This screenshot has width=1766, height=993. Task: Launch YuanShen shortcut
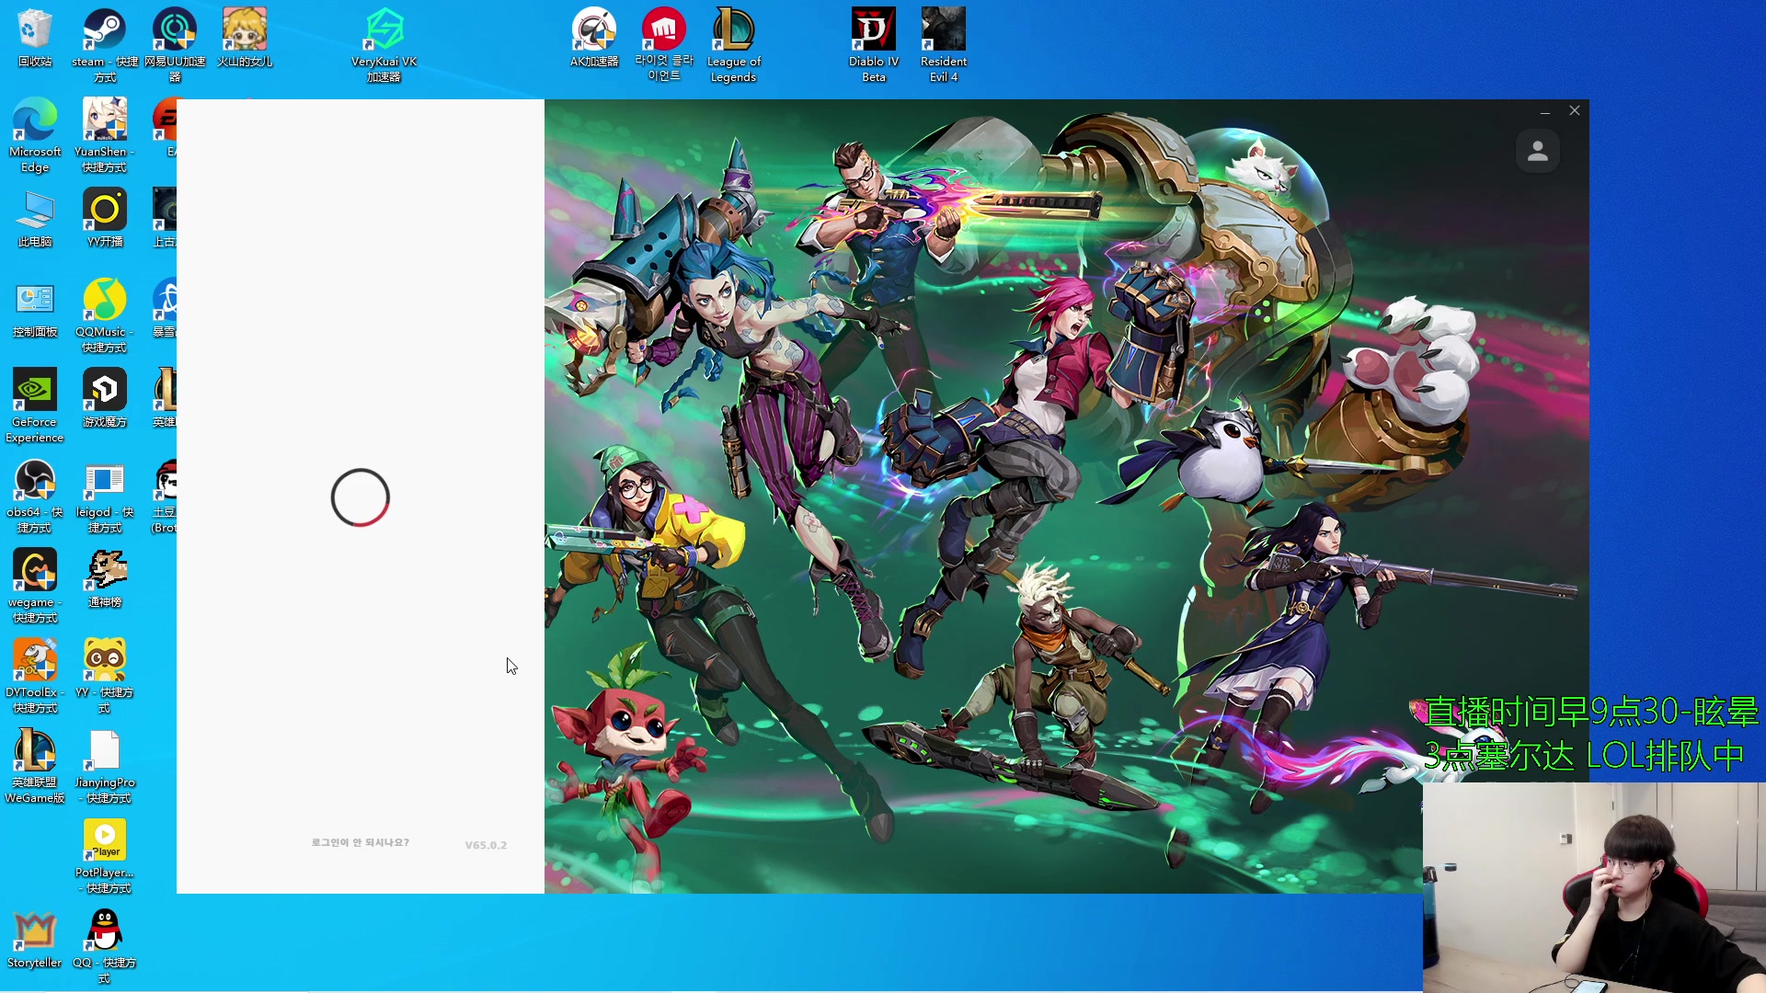tap(105, 135)
